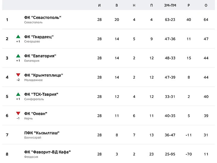This screenshot has height=163, width=217.
Task: Click red down arrow beside ФК "Океан"
Action: point(18,113)
